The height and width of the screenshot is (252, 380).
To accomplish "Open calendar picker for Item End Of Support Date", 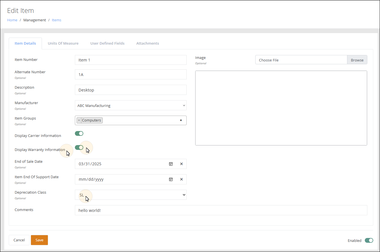I will (x=171, y=179).
